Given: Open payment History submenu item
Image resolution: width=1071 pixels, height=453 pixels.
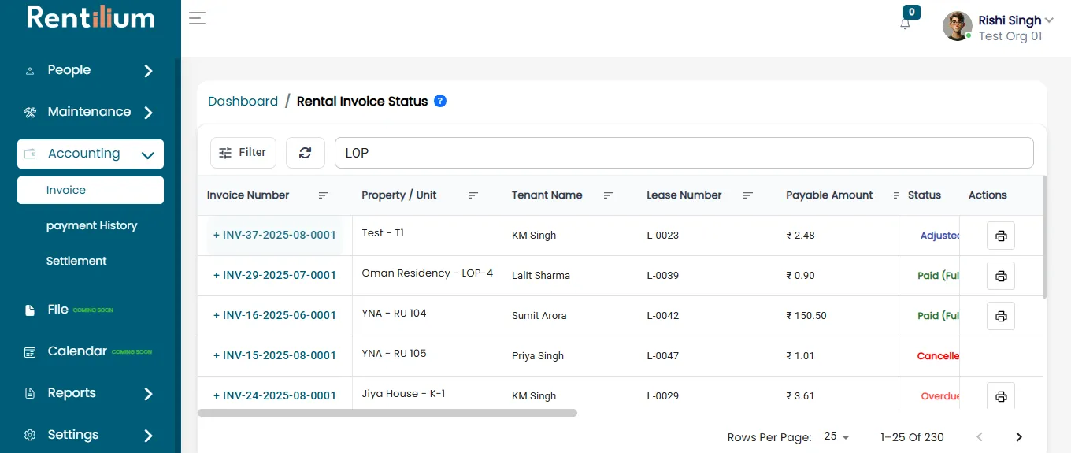Looking at the screenshot, I should coord(91,225).
